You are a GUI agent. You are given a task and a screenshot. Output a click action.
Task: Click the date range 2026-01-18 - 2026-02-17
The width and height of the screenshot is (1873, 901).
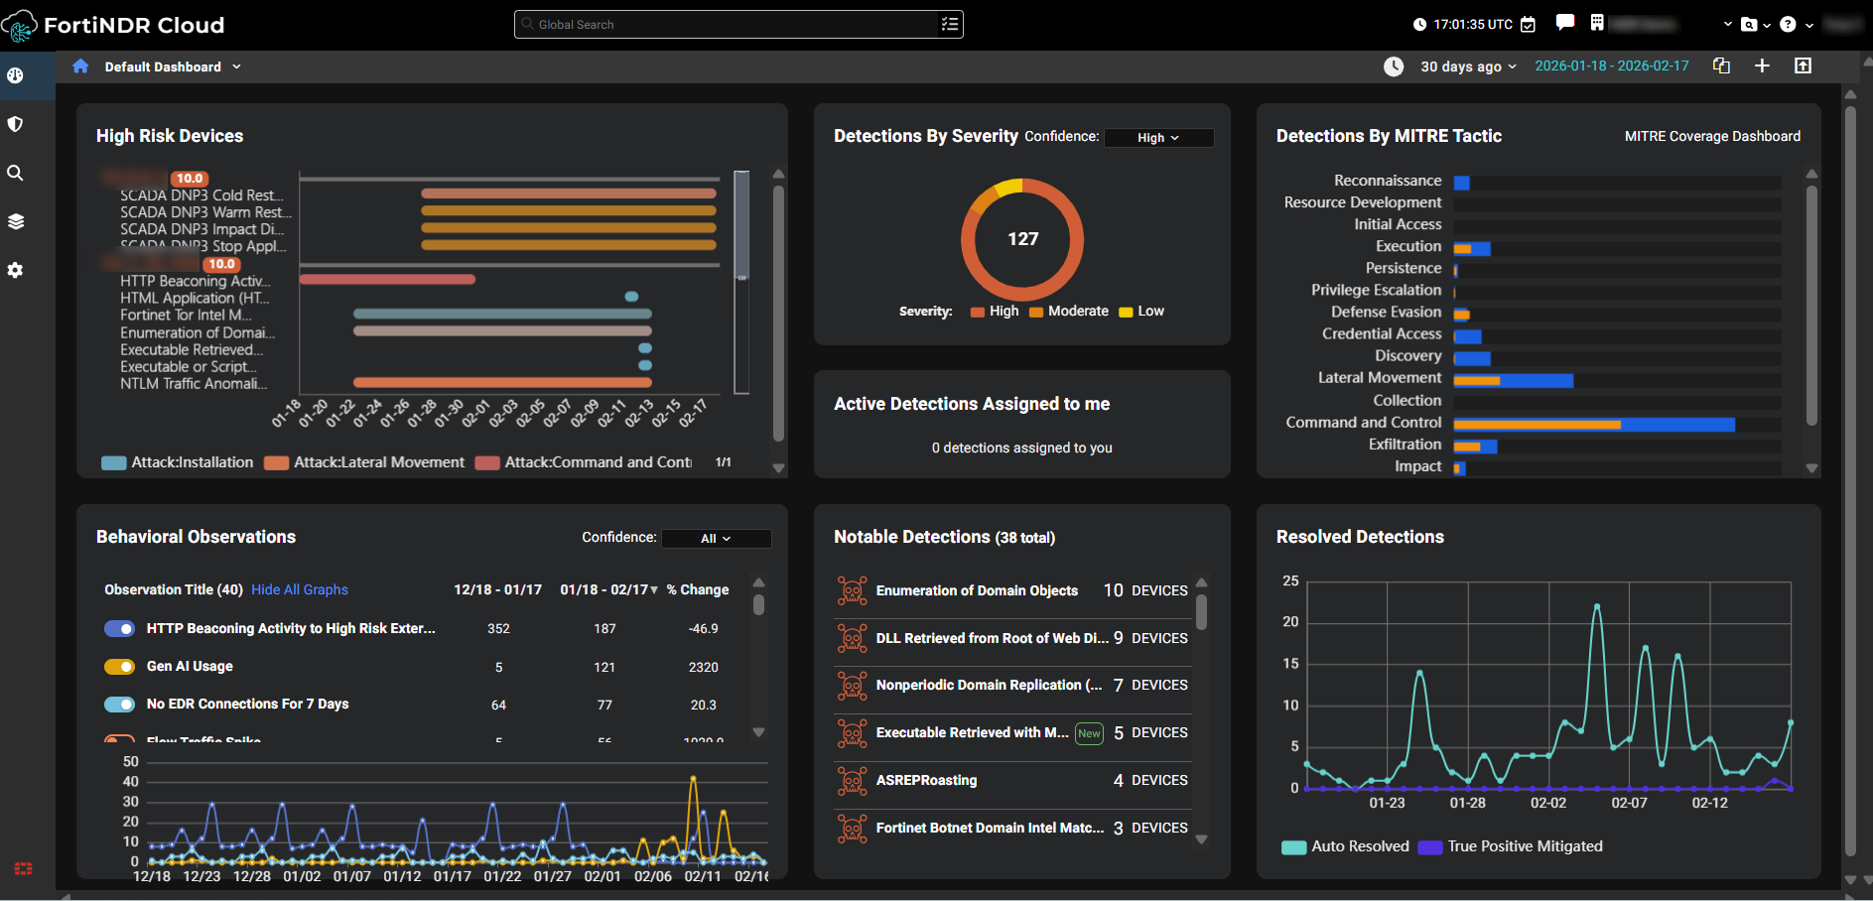pos(1612,66)
